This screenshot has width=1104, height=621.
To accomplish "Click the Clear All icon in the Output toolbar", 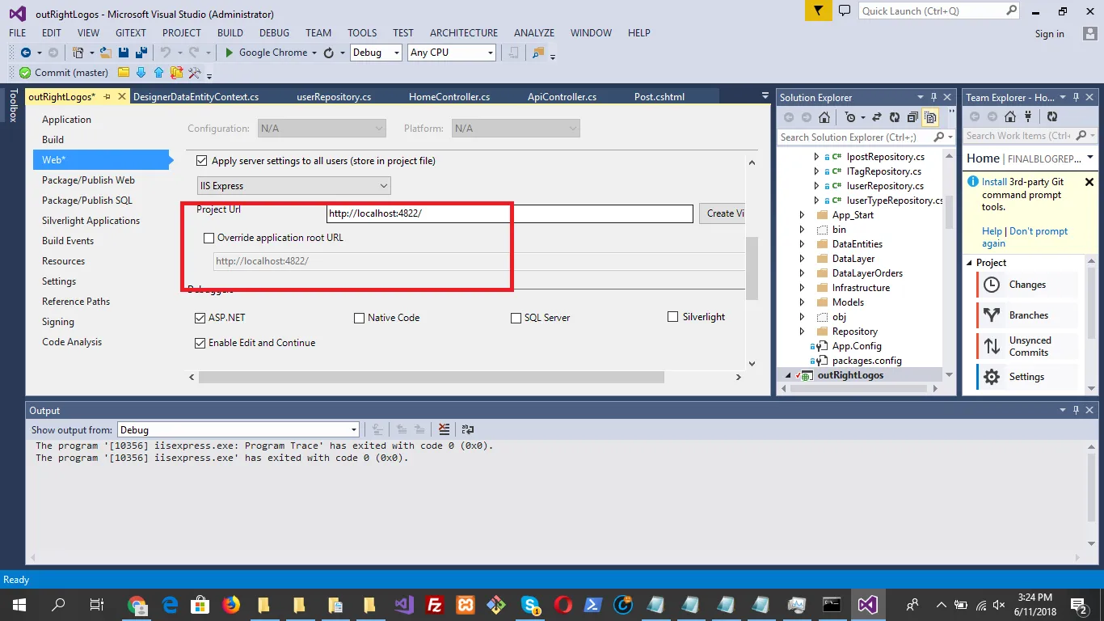I will tap(444, 429).
